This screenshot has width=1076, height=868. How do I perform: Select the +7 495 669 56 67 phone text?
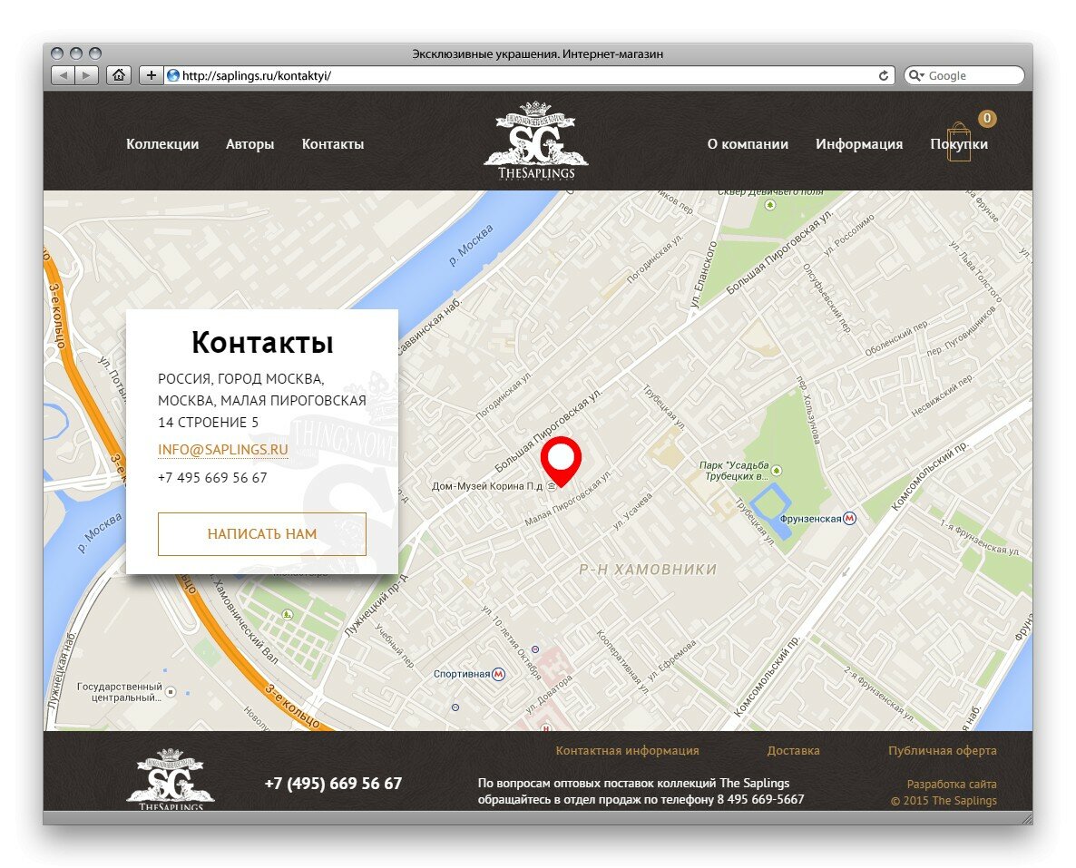coord(212,478)
